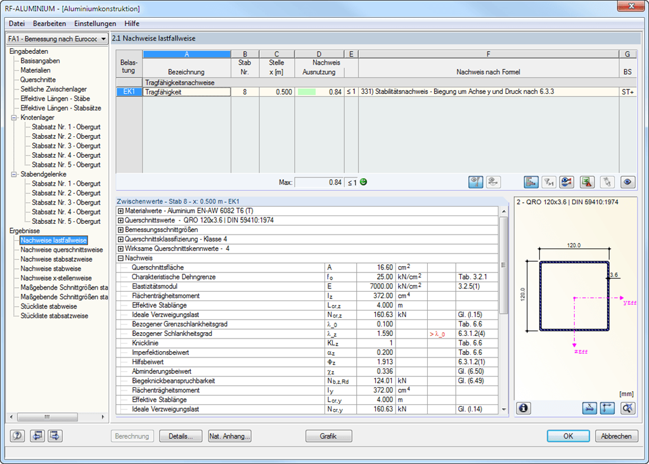This screenshot has width=649, height=464.
Task: Click scroll-up arrow of intermediate values list
Action: click(504, 211)
